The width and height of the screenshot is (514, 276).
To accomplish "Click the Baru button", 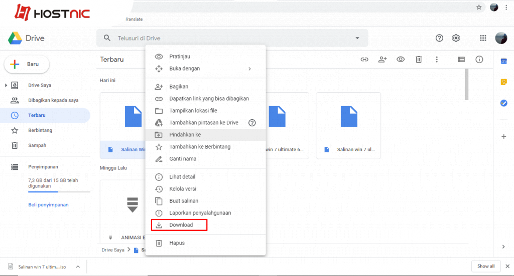I will (27, 64).
